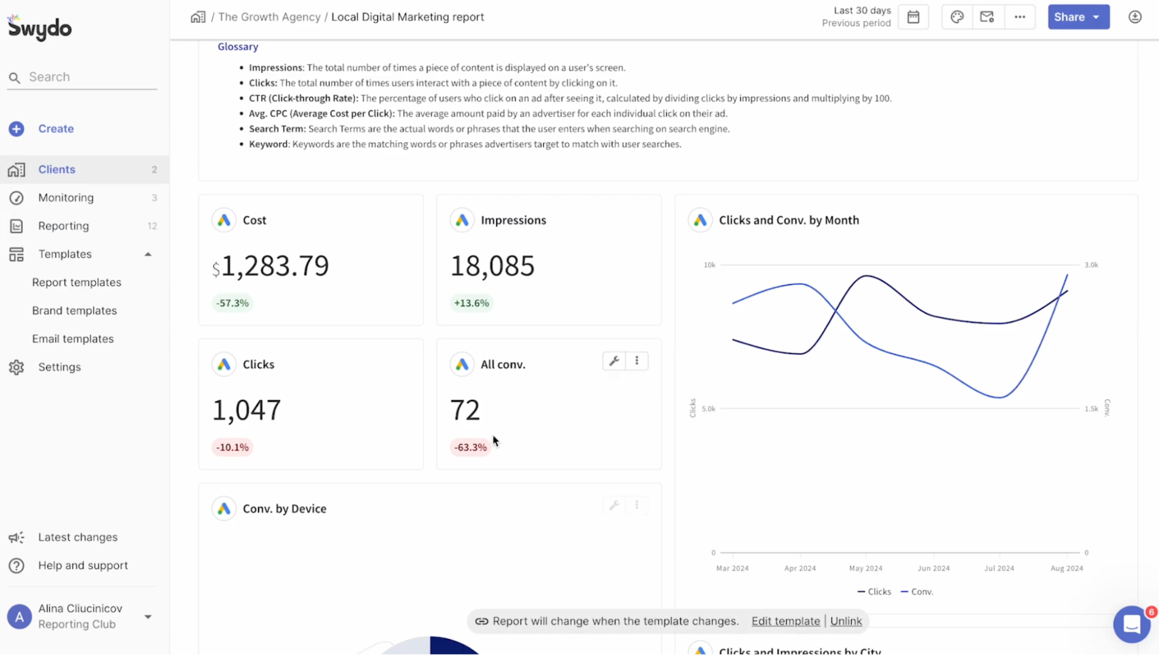Click the Latest changes megaphone icon

point(16,537)
